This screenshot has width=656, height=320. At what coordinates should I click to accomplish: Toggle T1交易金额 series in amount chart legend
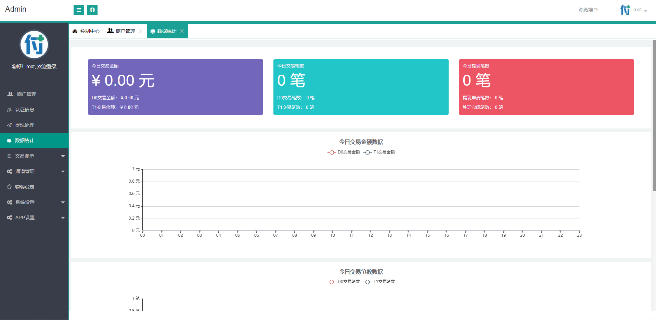tap(379, 152)
